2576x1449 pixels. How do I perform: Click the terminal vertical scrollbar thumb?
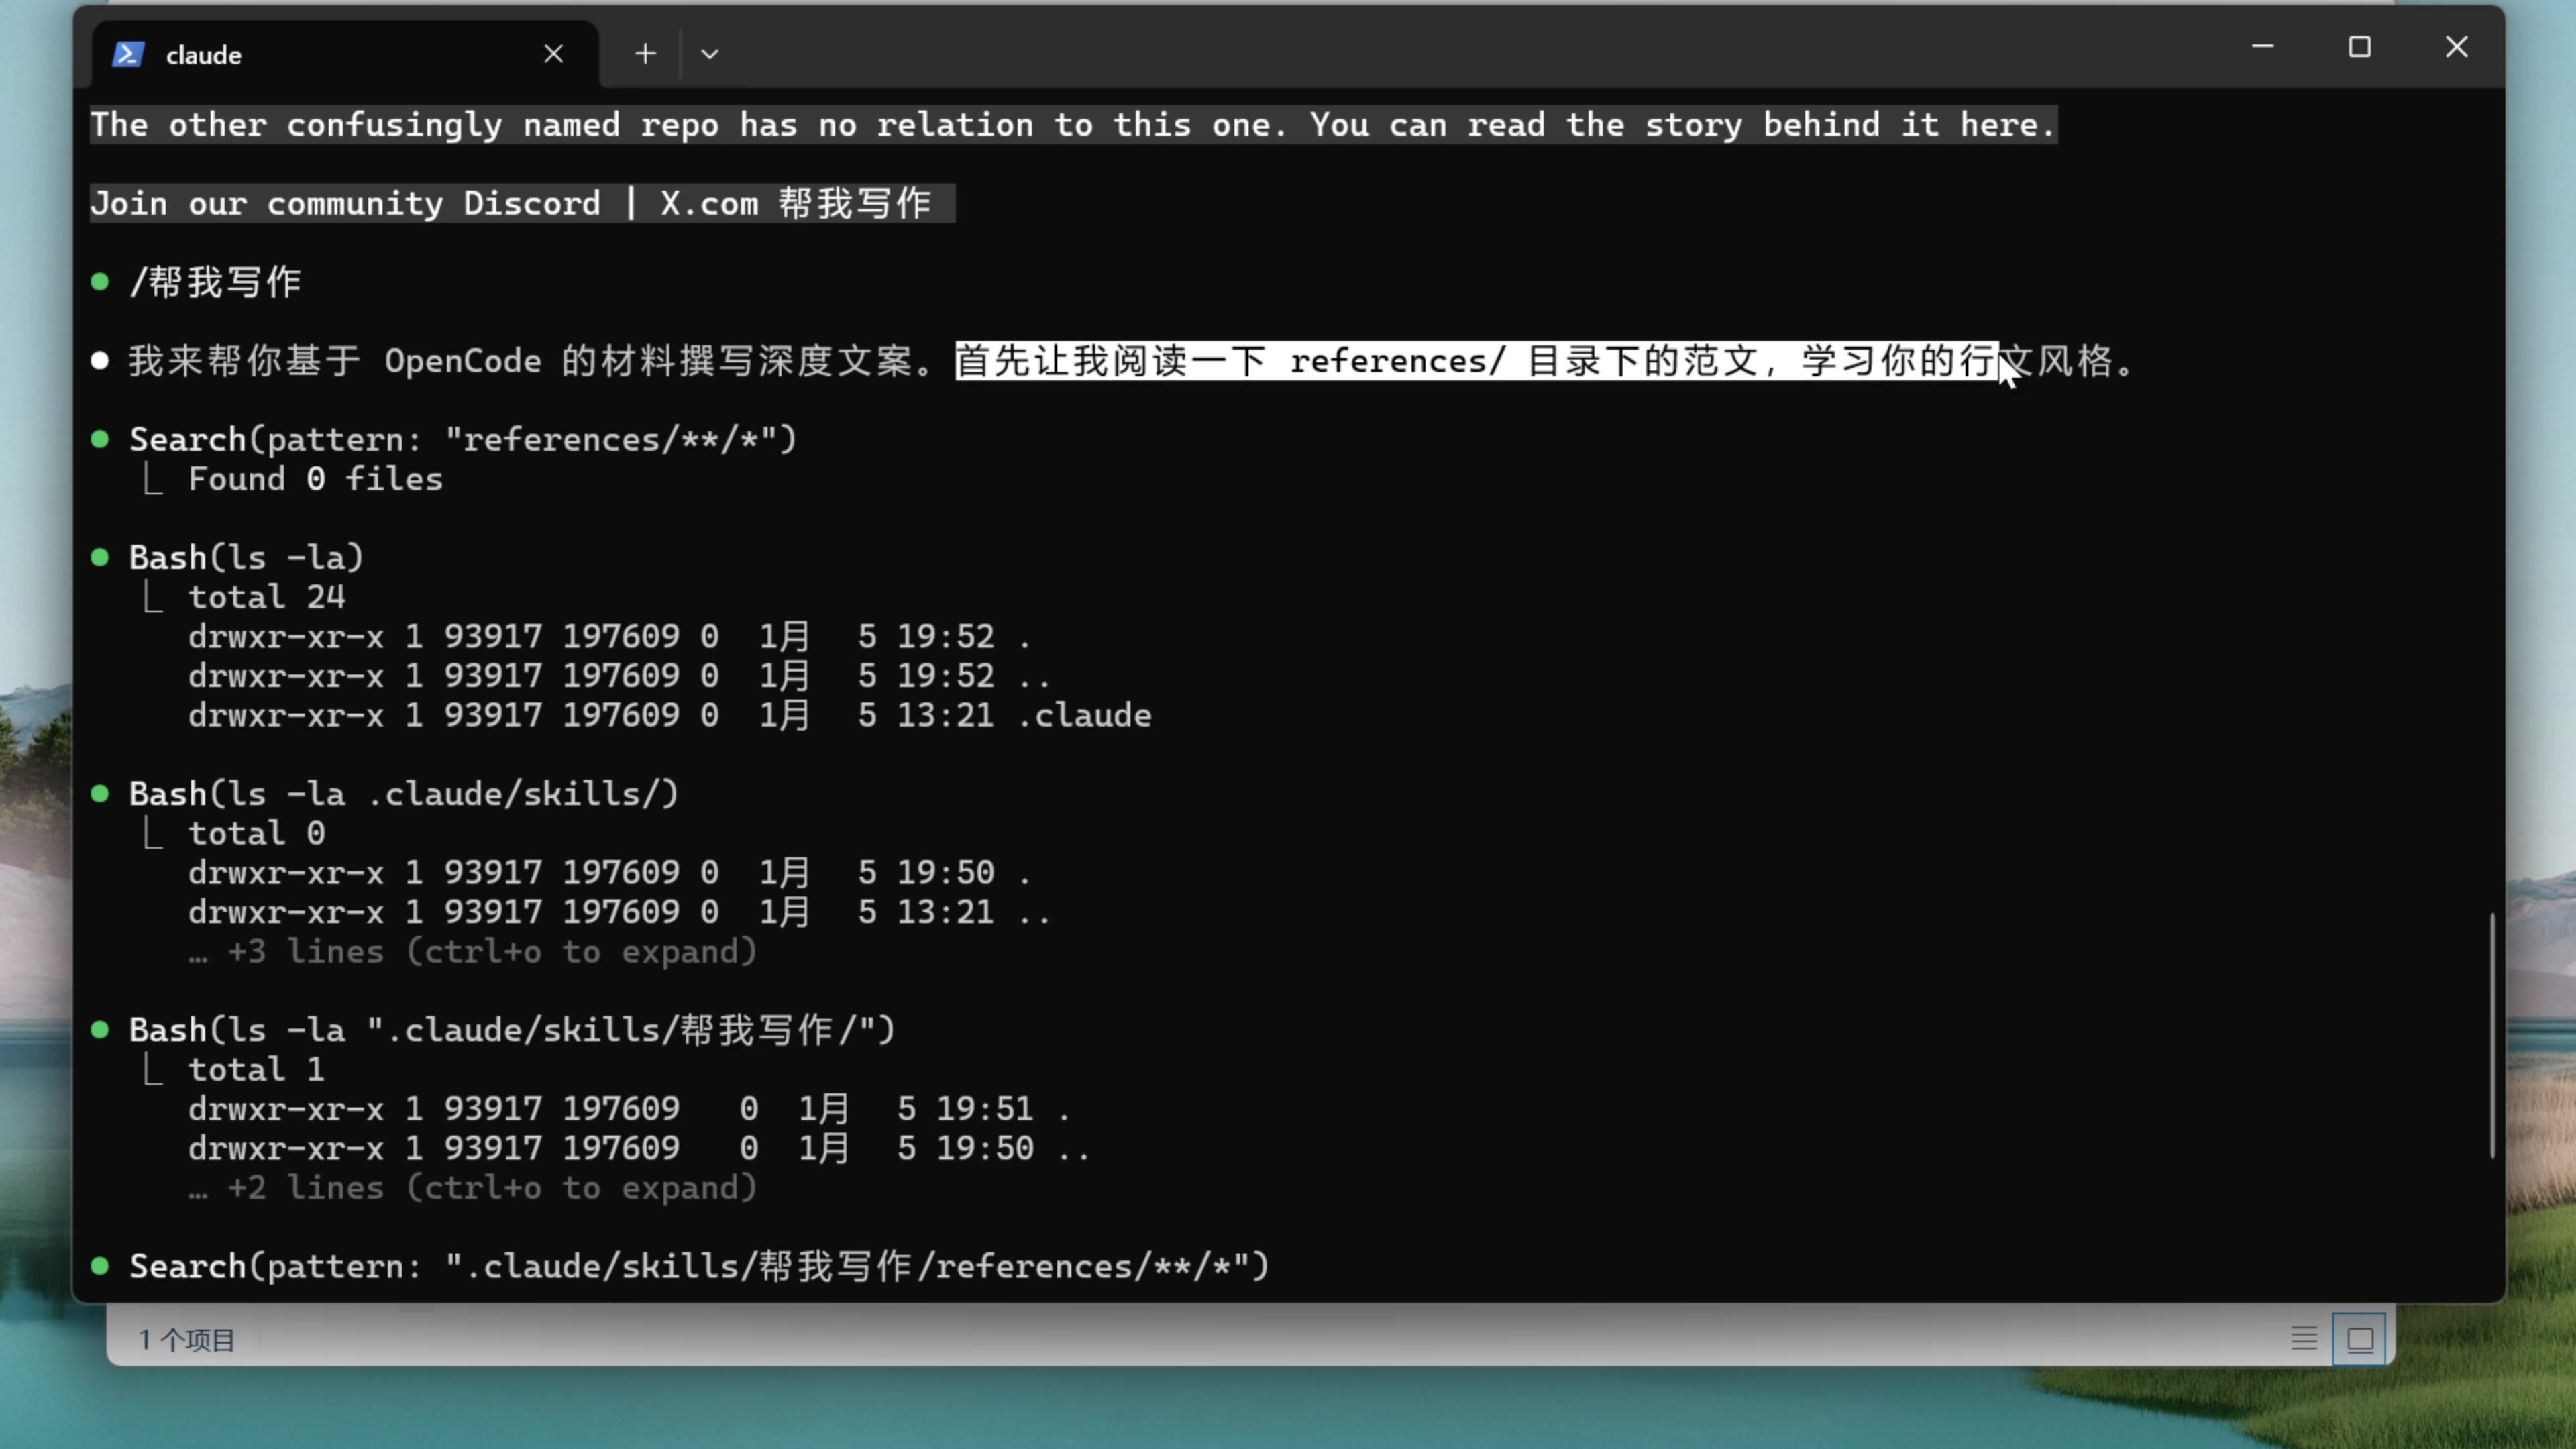click(x=2491, y=1035)
